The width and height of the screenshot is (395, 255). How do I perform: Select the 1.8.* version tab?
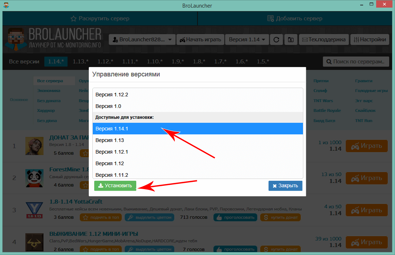[199, 62]
